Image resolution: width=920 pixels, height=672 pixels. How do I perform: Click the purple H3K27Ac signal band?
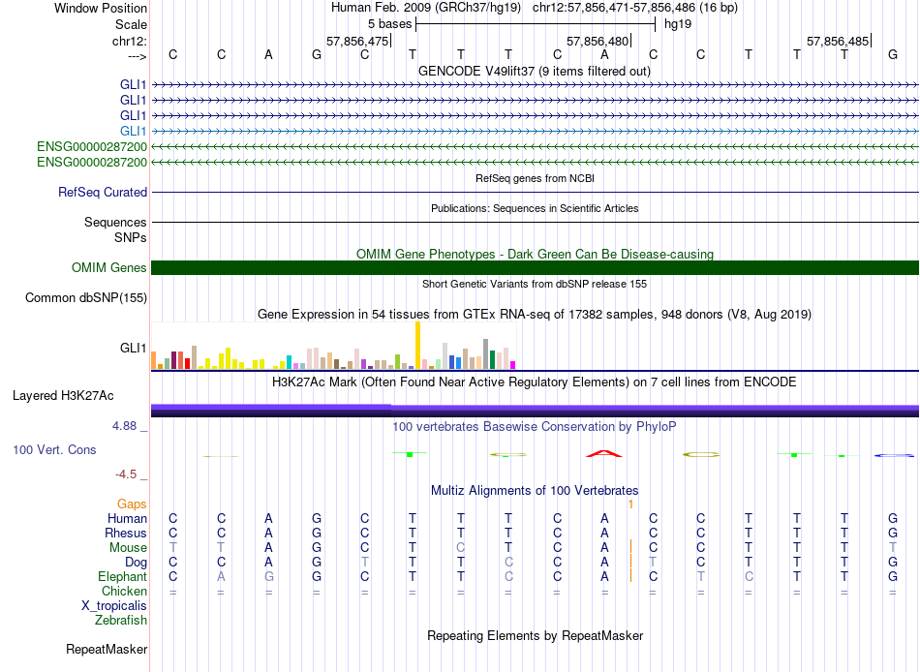coord(535,411)
